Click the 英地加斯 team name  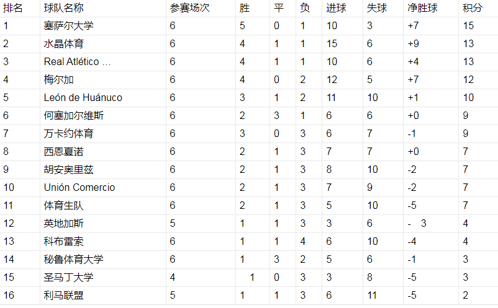point(64,224)
